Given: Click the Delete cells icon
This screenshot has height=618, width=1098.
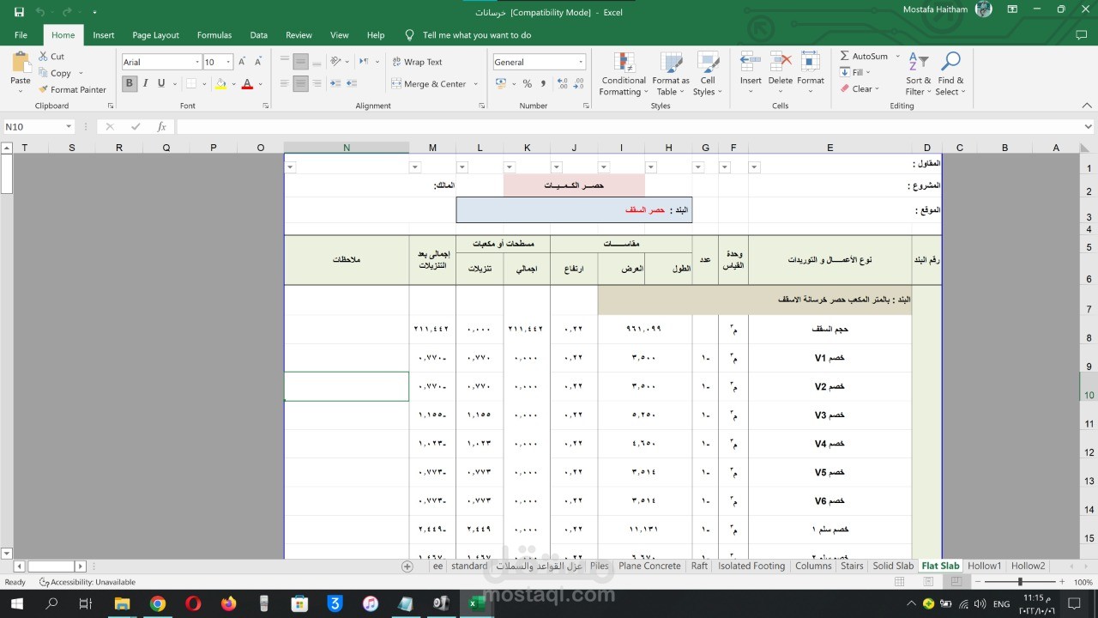Looking at the screenshot, I should (781, 64).
